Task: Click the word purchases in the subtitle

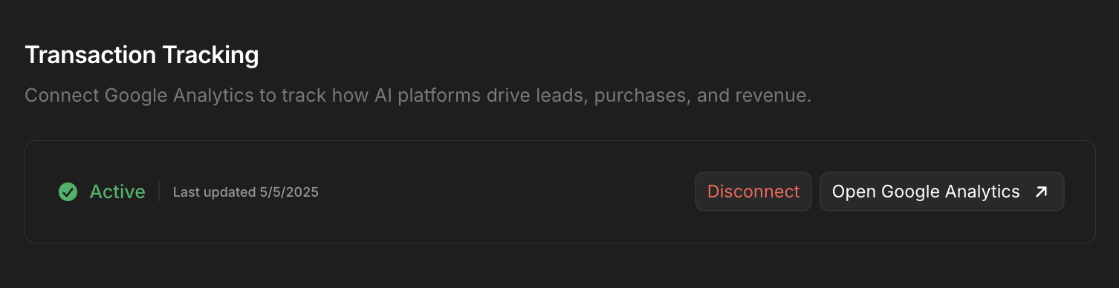Action: click(641, 96)
